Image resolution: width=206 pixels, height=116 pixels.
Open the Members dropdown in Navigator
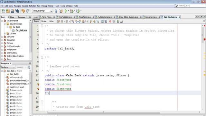coord(8,67)
